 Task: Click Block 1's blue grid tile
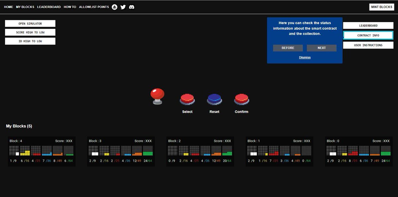pos(285,151)
